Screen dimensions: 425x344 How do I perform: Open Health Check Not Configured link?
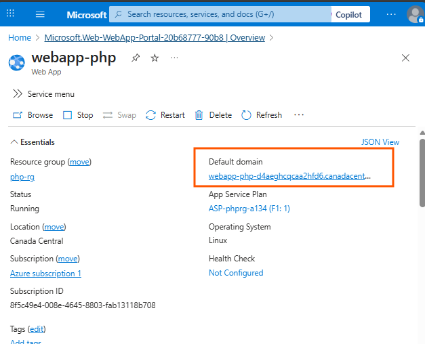pos(236,273)
